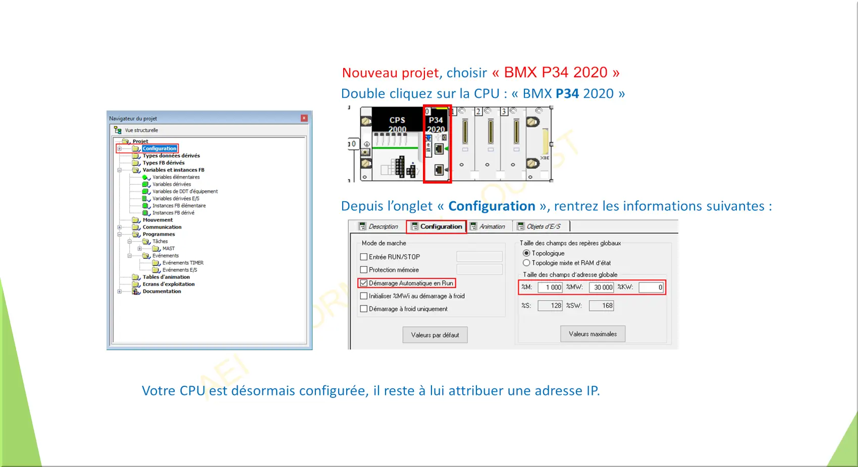Click the Communication folder icon
Viewport: 858px width, 467px height.
136,227
